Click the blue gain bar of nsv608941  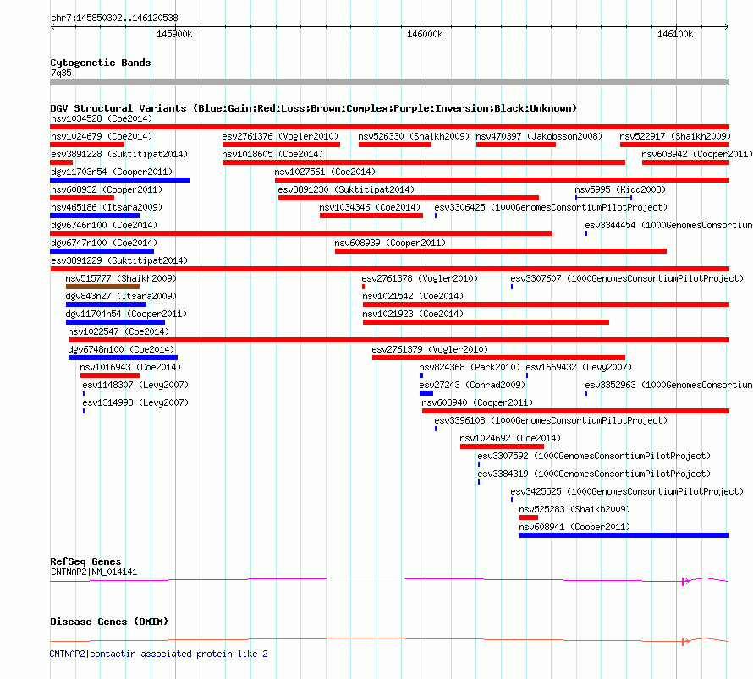tap(624, 535)
